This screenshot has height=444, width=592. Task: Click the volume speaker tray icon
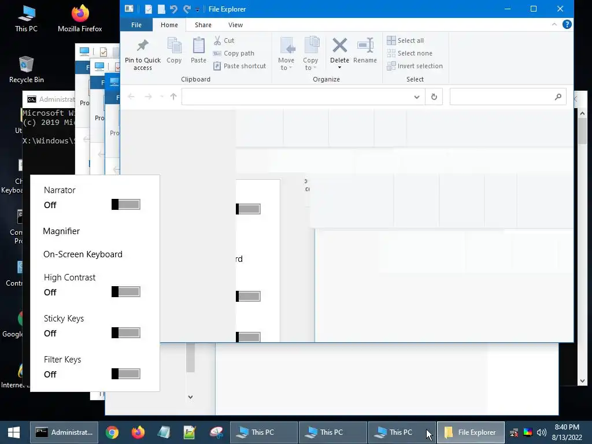tap(541, 432)
